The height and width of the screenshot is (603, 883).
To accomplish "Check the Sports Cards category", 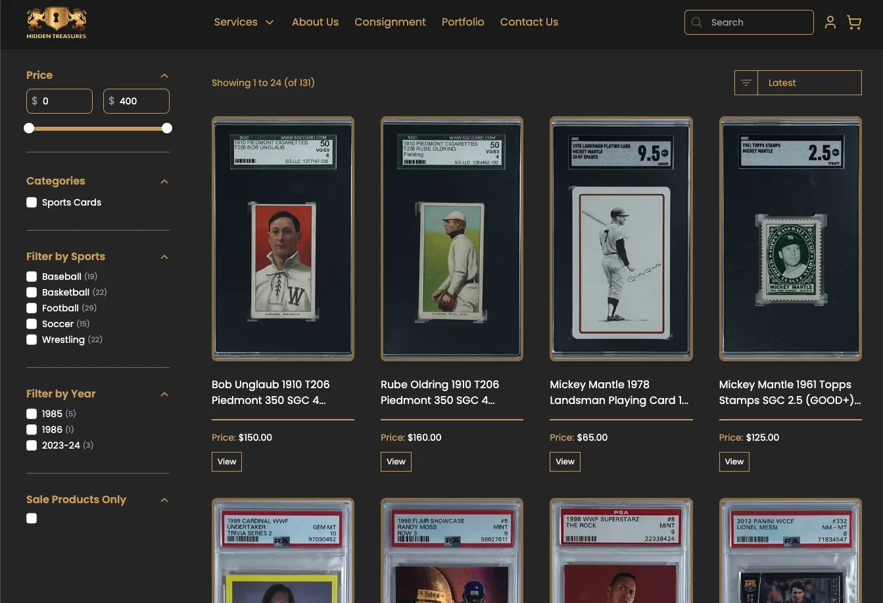I will point(32,202).
